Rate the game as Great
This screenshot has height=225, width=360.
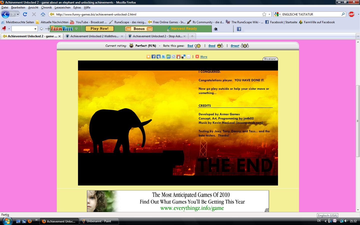tap(235, 46)
